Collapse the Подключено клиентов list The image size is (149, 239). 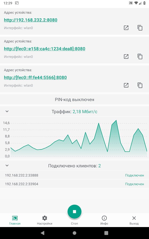point(7,165)
